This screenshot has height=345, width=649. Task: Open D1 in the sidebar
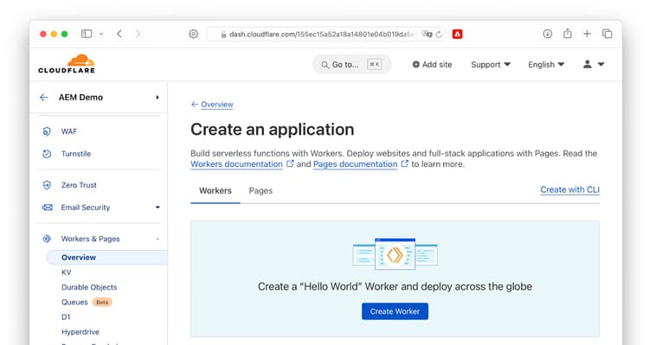pos(66,317)
